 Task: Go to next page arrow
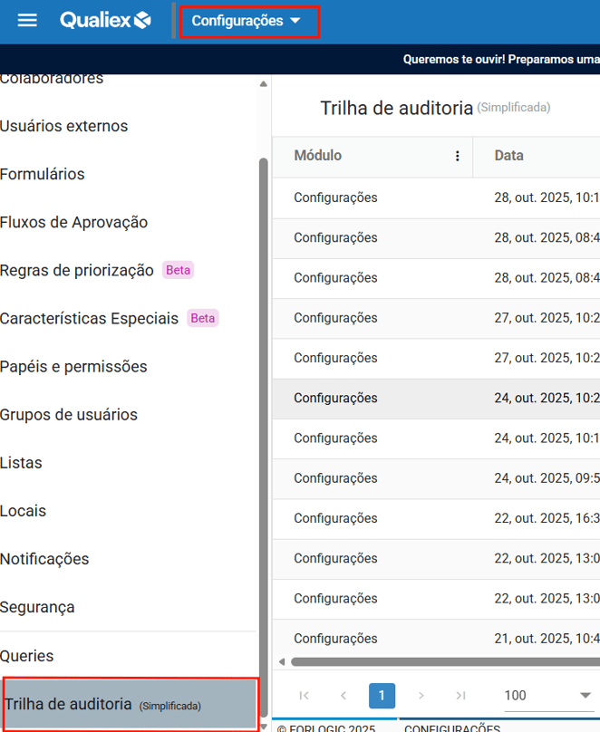pyautogui.click(x=421, y=696)
